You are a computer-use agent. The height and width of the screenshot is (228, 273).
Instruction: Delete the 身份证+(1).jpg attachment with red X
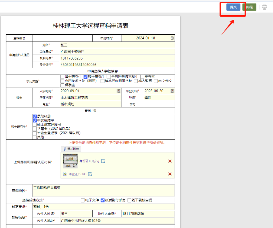170,161
